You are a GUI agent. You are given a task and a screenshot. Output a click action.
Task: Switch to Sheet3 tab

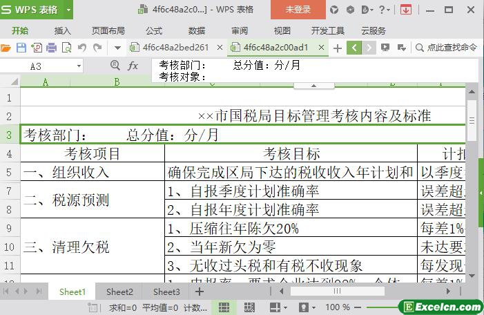pyautogui.click(x=166, y=292)
